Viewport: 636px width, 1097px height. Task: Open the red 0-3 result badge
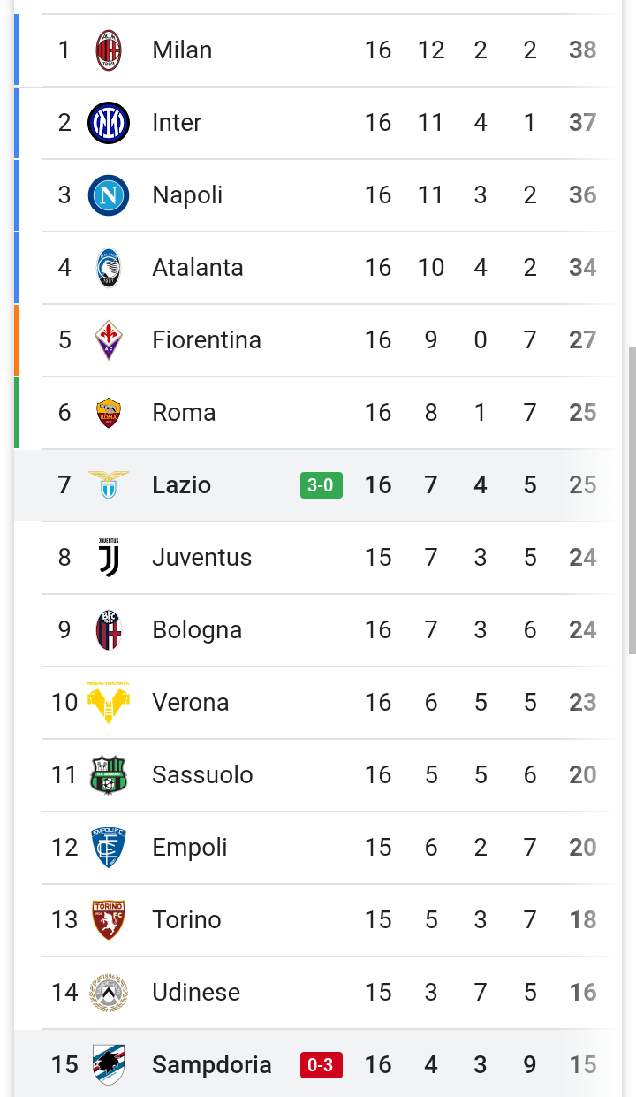321,1065
